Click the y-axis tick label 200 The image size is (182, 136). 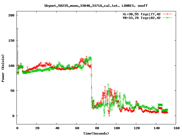point(11,15)
